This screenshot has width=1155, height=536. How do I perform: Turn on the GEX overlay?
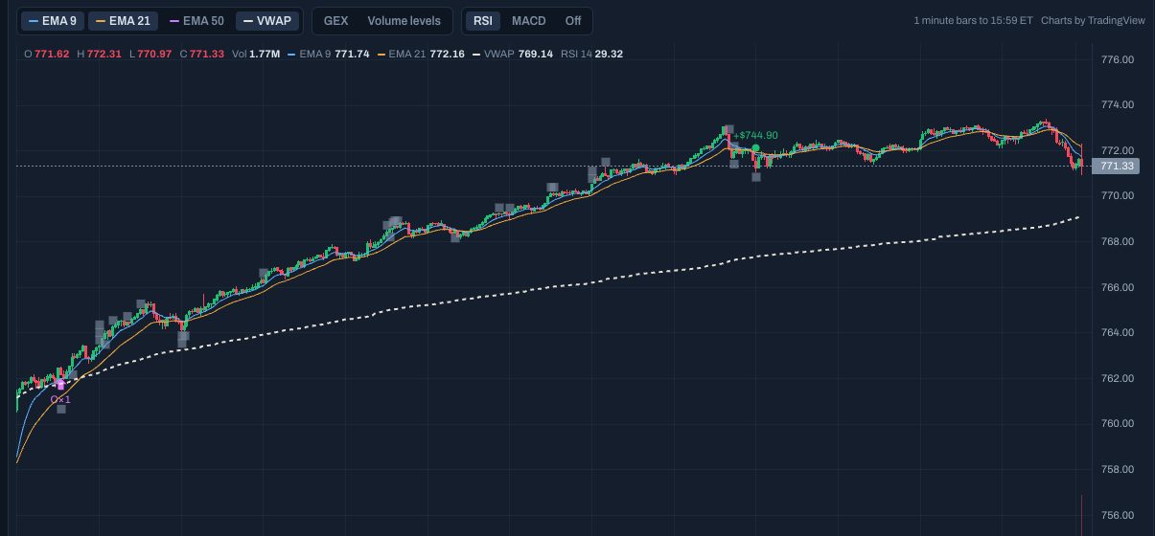[x=335, y=20]
